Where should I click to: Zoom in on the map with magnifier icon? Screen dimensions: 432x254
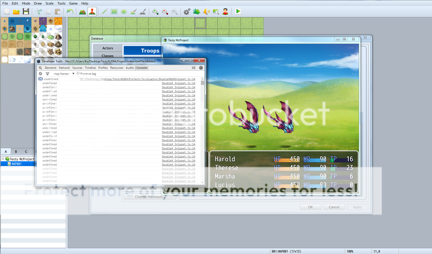155,11
